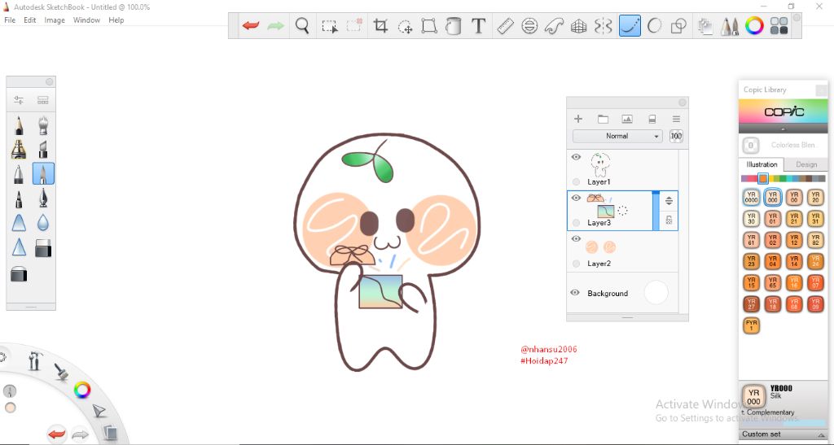Hide Layer1 with its eye icon
Image resolution: width=834 pixels, height=445 pixels.
point(576,157)
